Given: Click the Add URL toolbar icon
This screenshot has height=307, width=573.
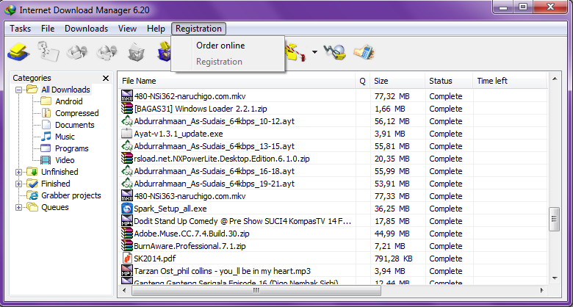Looking at the screenshot, I should [x=18, y=53].
